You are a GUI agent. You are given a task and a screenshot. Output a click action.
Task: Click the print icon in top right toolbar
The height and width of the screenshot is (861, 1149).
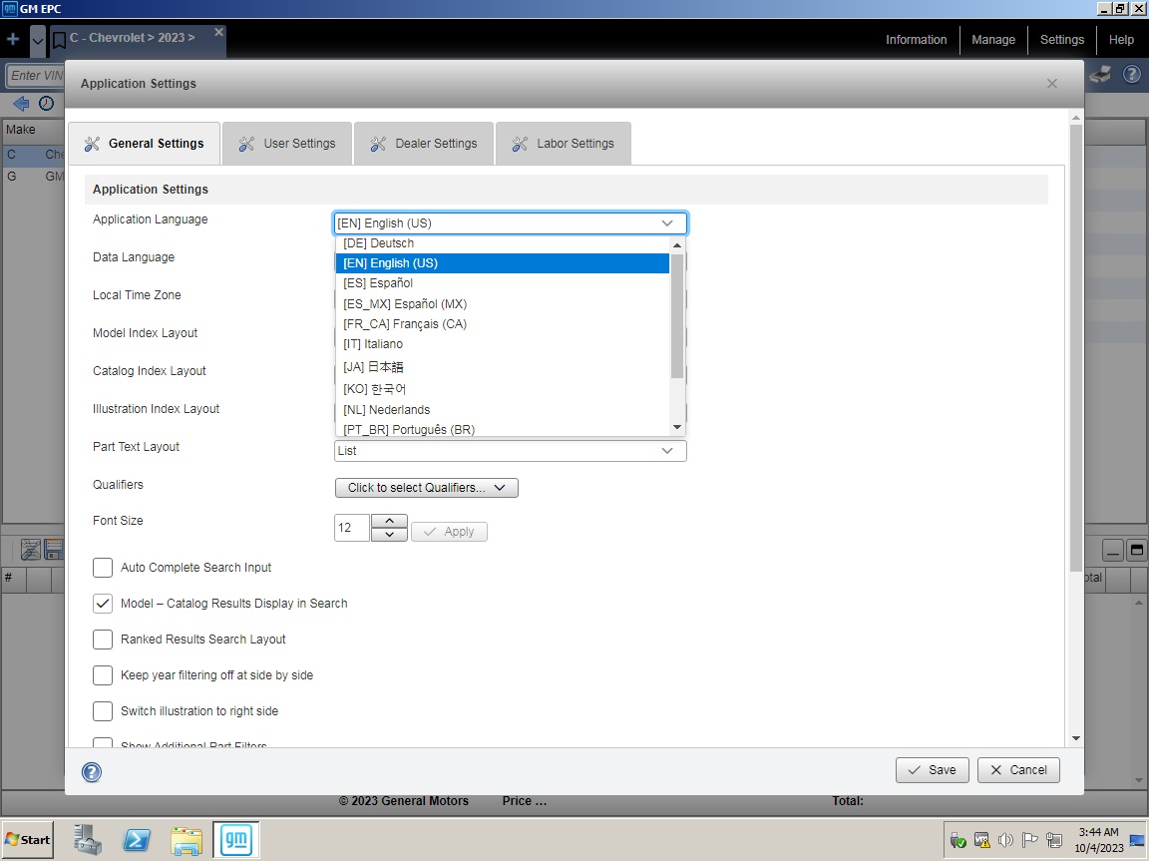pos(1100,75)
